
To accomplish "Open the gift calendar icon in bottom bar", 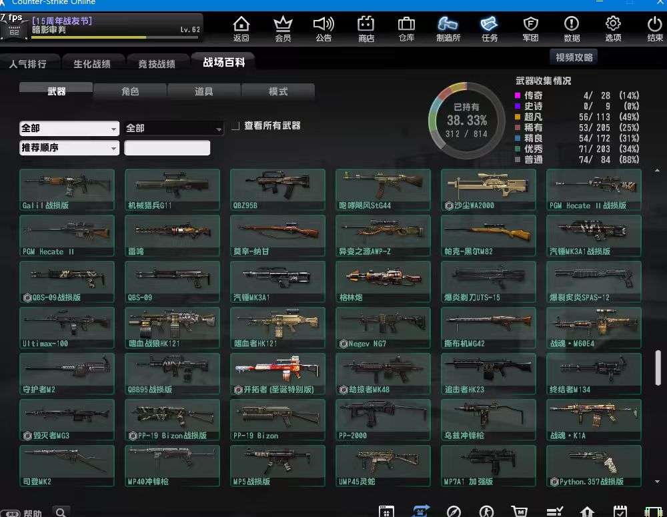I will (386, 511).
